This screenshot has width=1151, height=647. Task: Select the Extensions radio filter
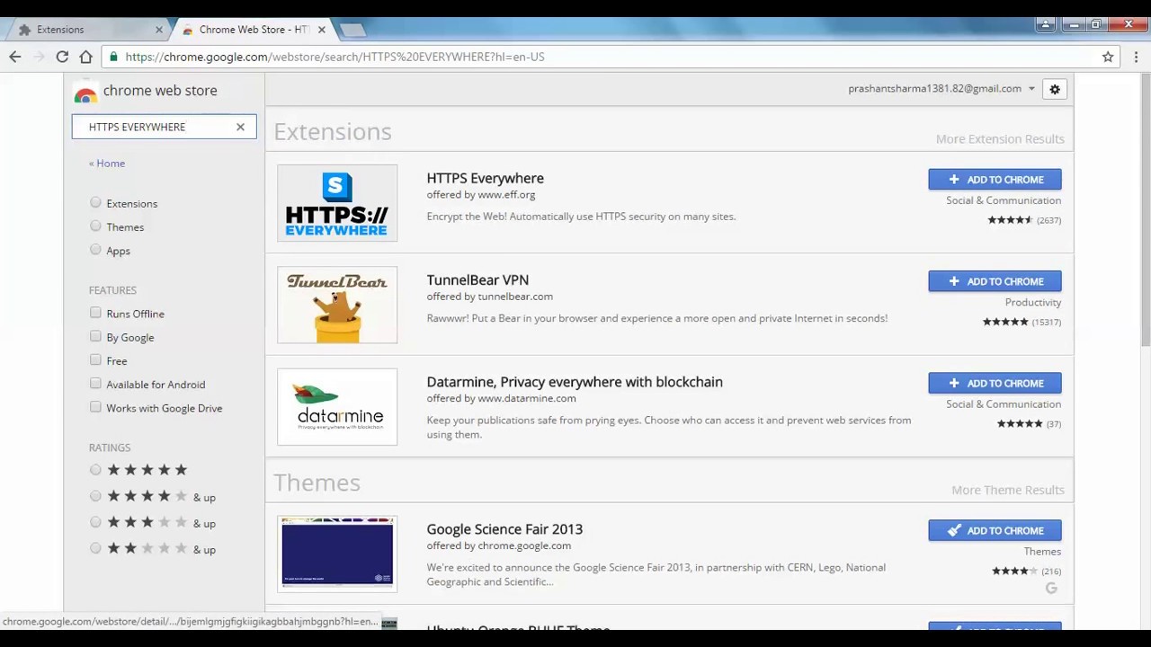click(95, 203)
